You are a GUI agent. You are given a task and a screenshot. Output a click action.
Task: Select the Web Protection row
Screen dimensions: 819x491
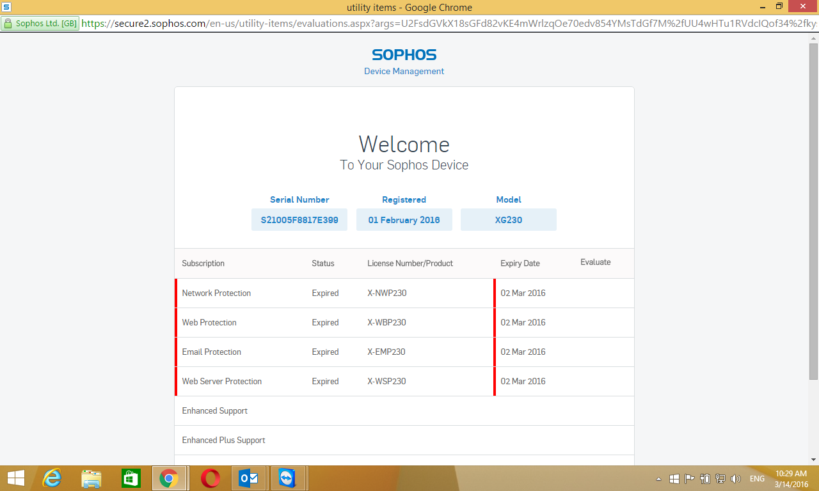click(x=404, y=322)
